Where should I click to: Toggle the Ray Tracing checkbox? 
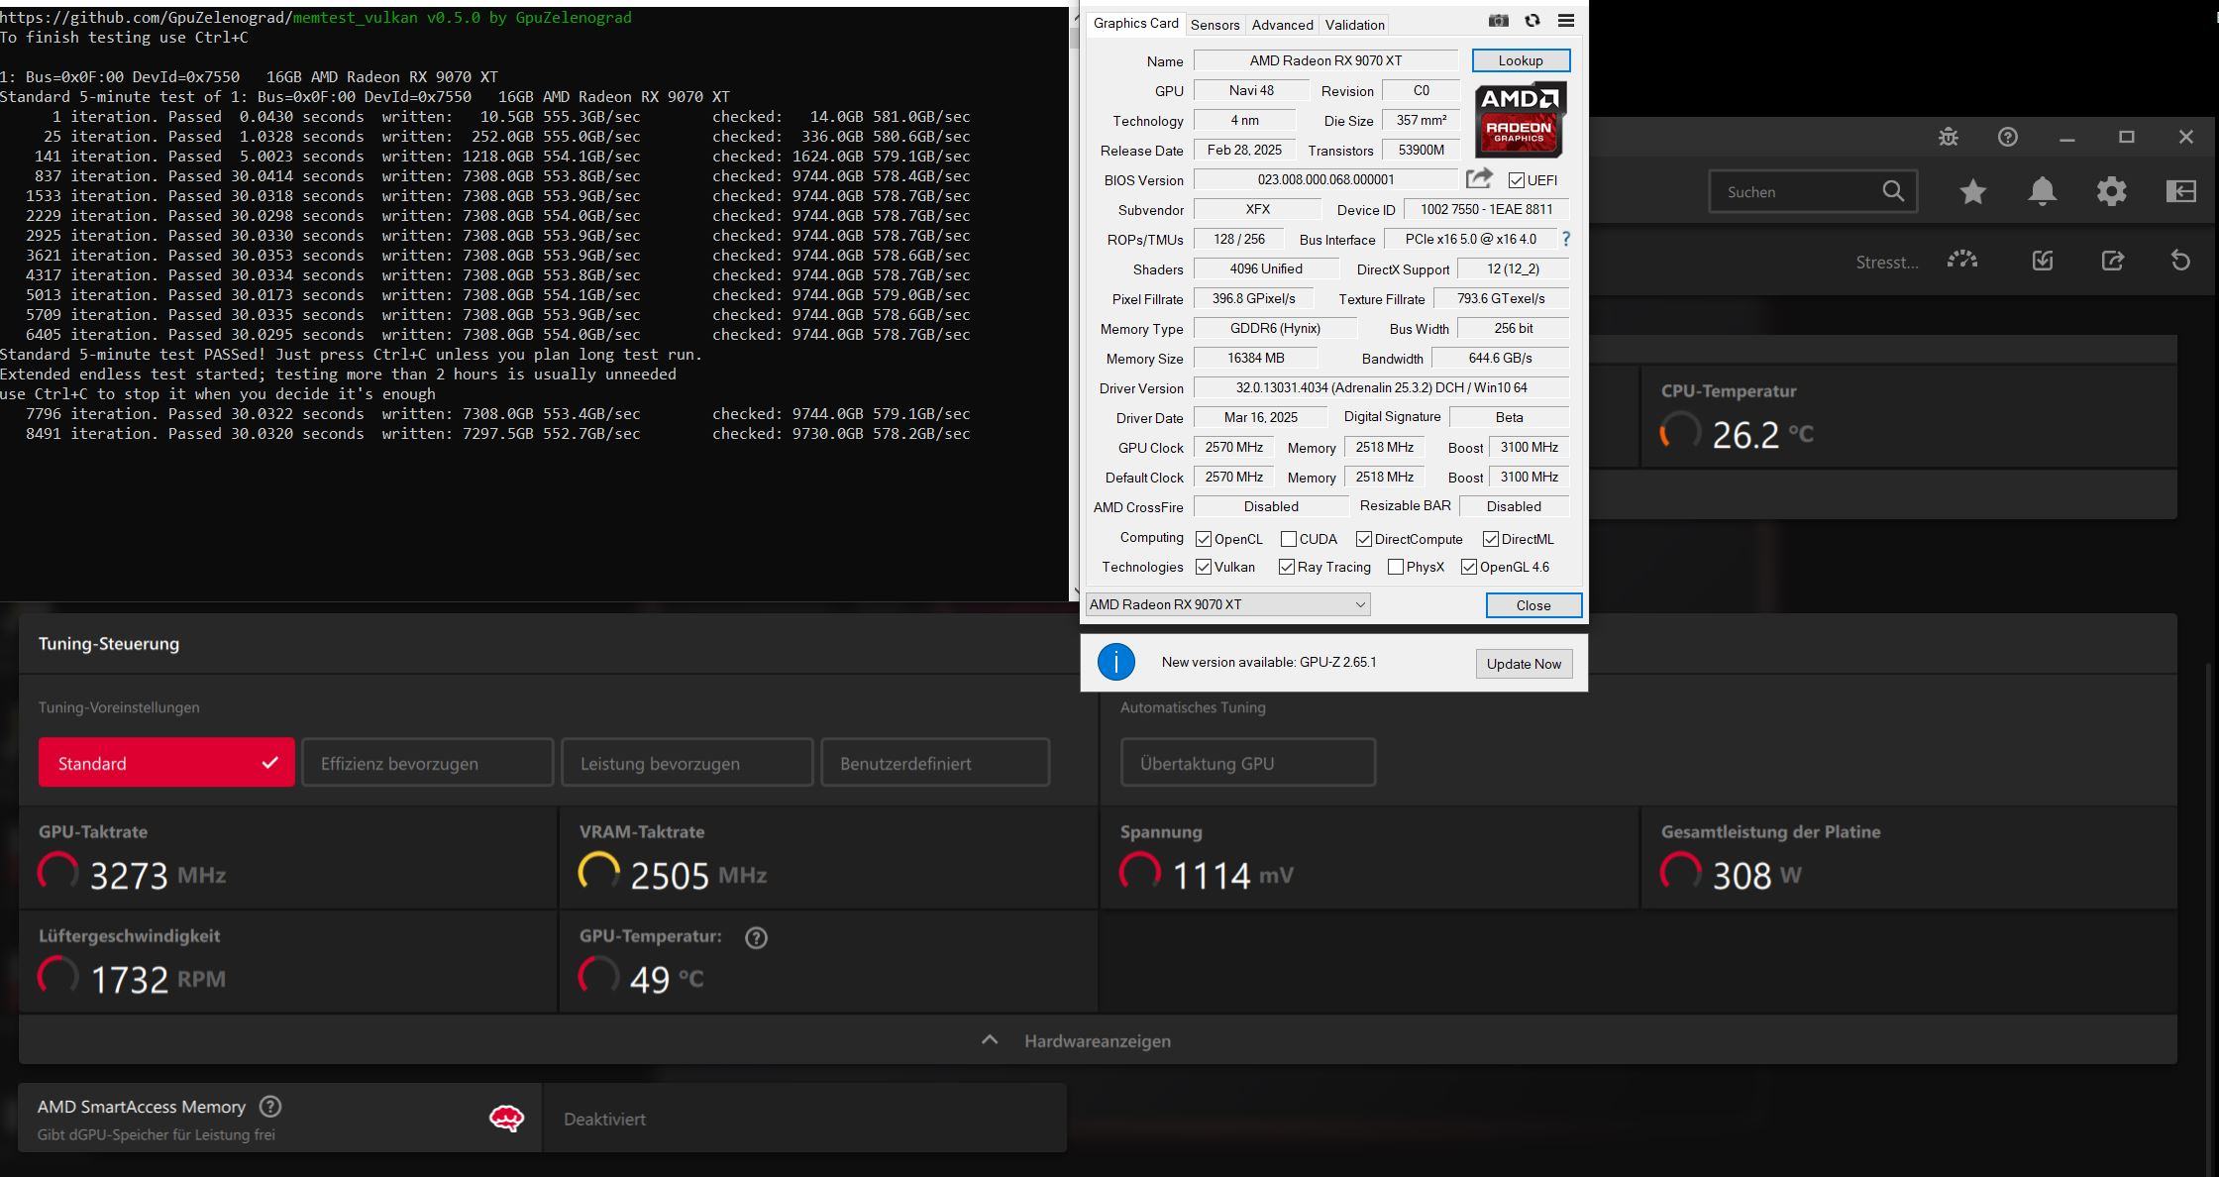coord(1287,567)
